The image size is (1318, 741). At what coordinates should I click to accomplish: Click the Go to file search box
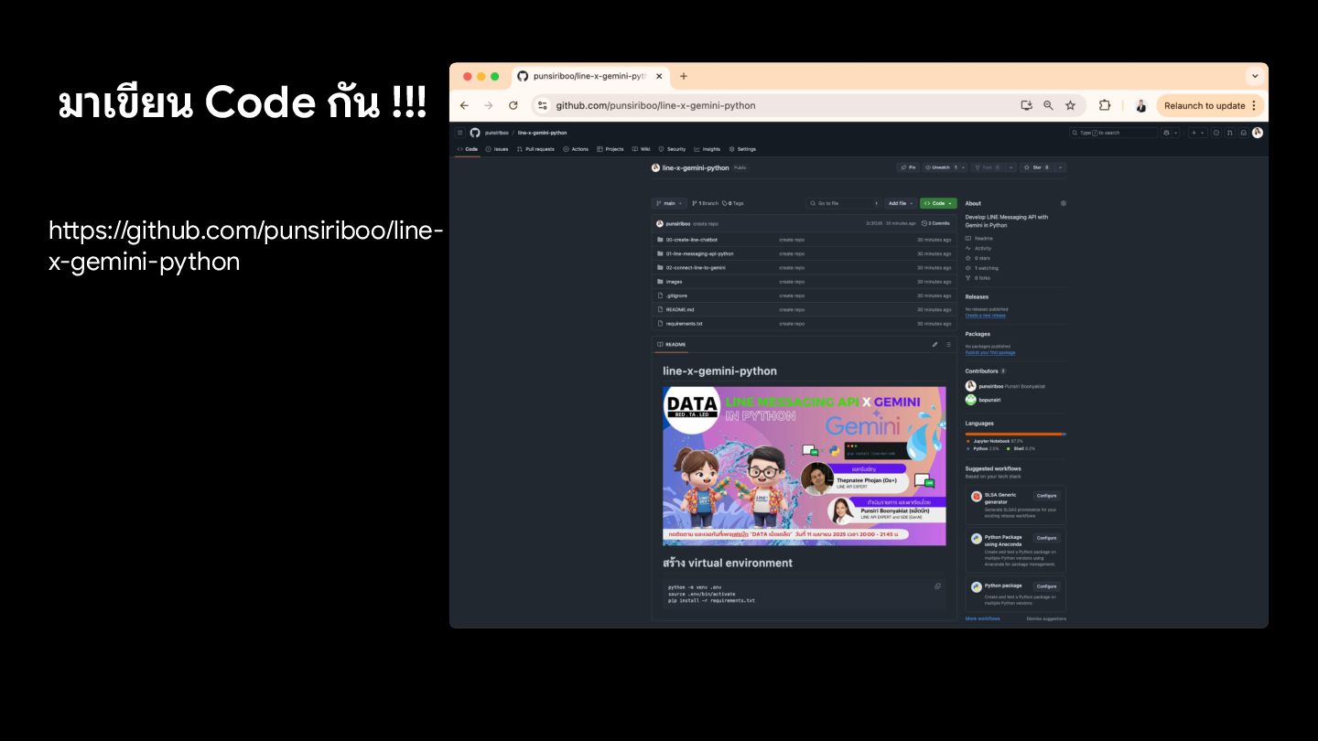point(844,203)
